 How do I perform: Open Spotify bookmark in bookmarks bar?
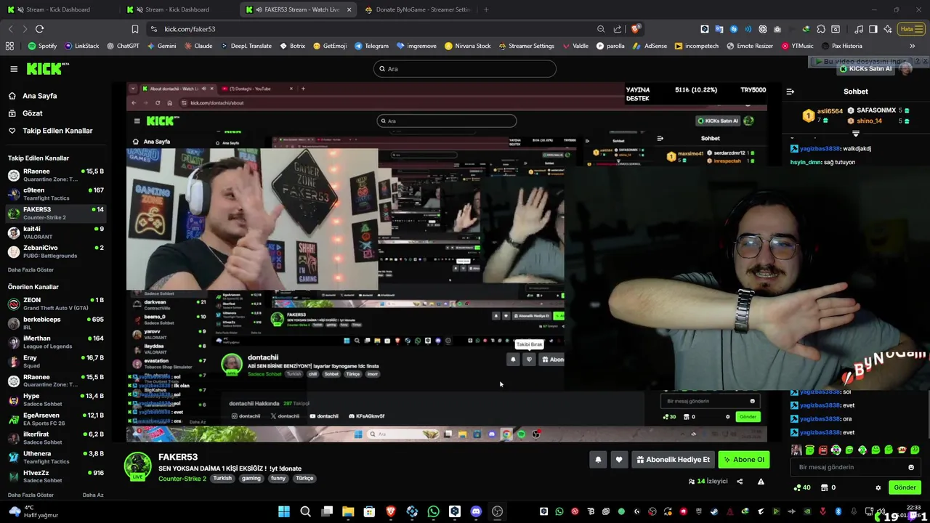pos(42,46)
